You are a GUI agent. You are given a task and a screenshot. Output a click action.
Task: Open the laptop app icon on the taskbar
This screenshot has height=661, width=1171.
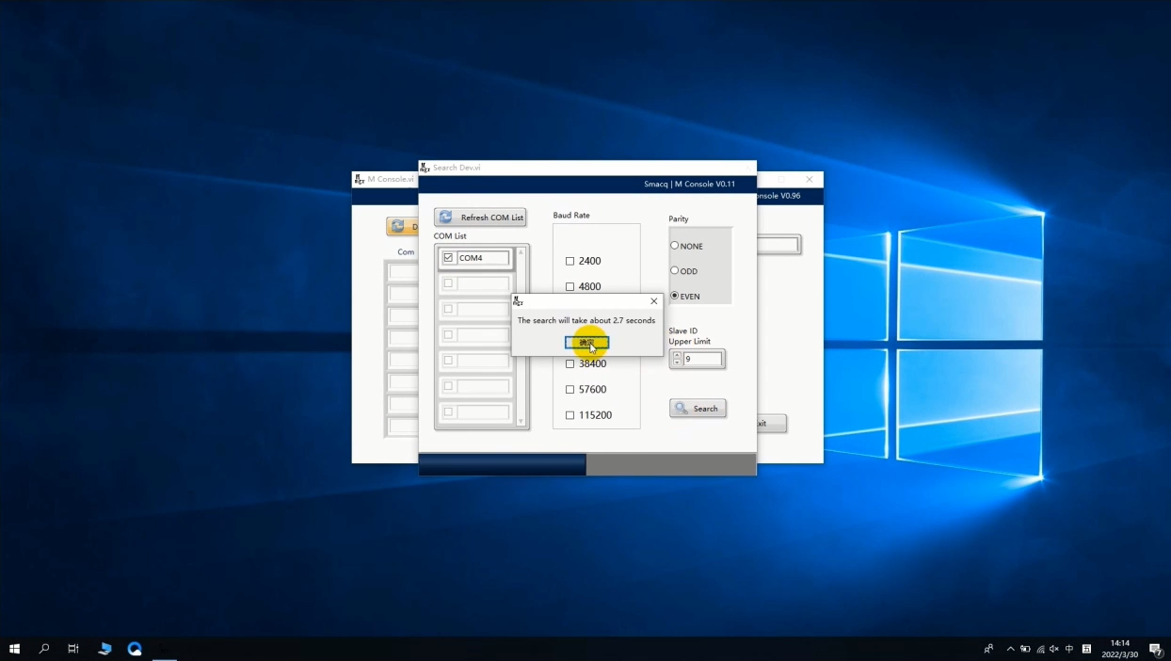click(x=104, y=649)
